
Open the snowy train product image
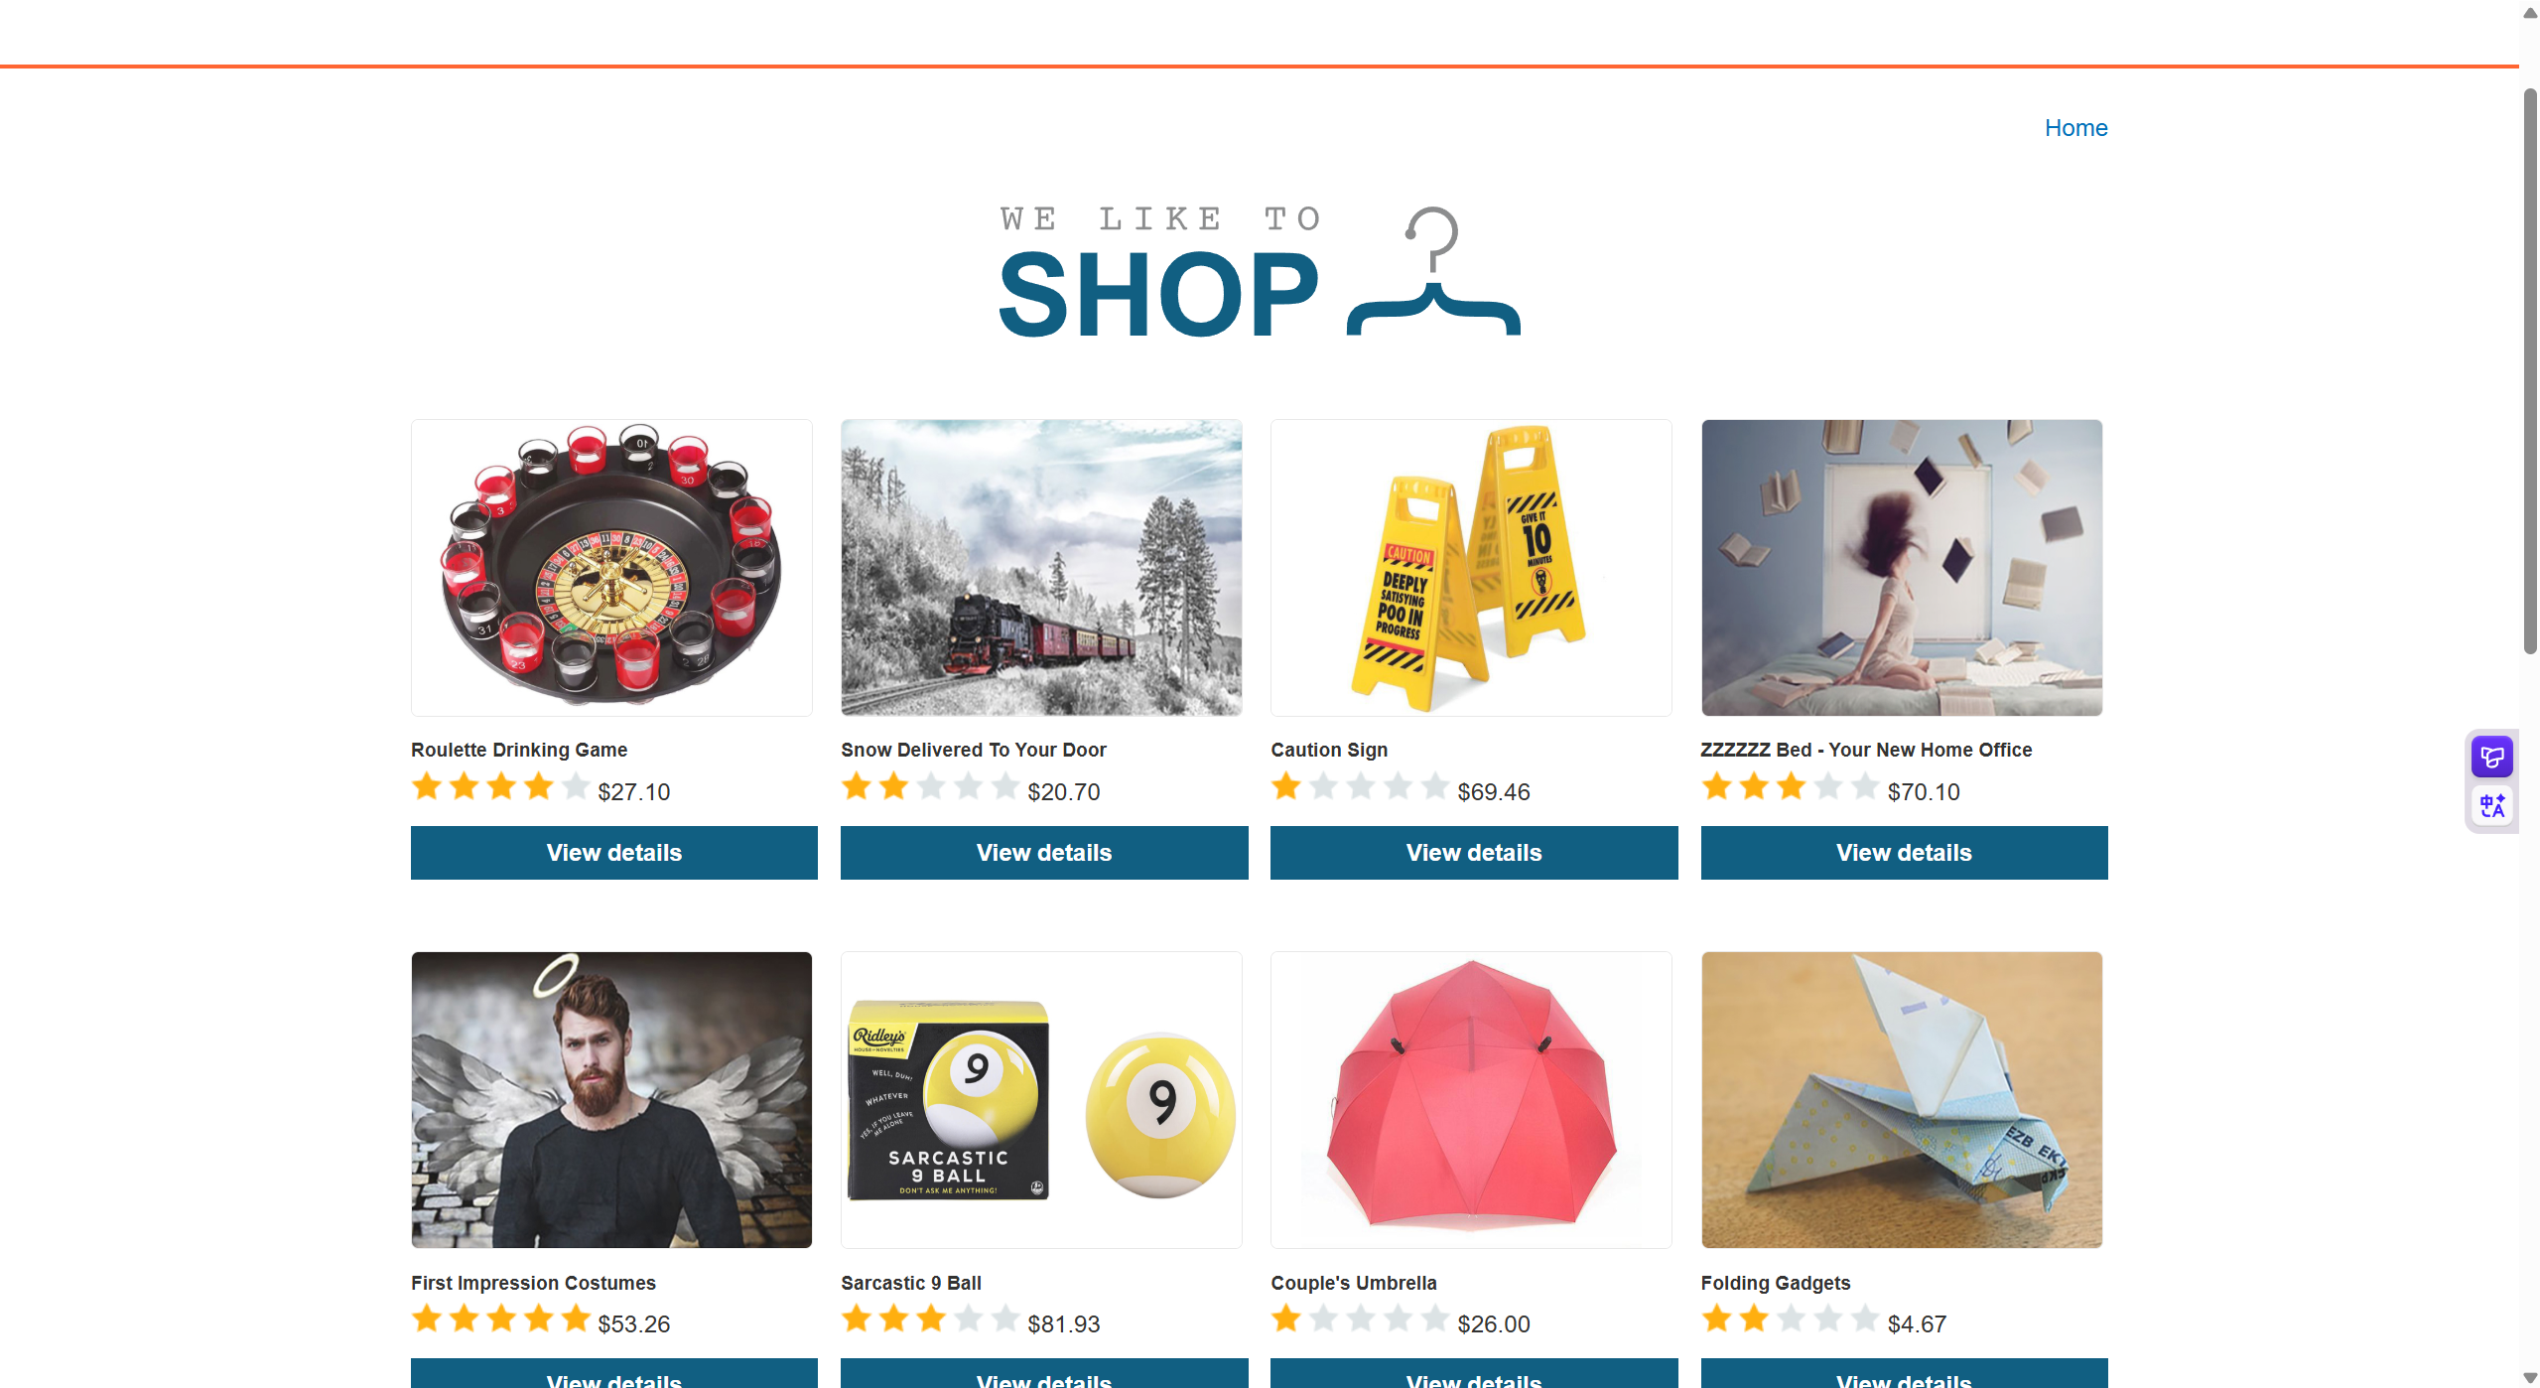click(1041, 568)
